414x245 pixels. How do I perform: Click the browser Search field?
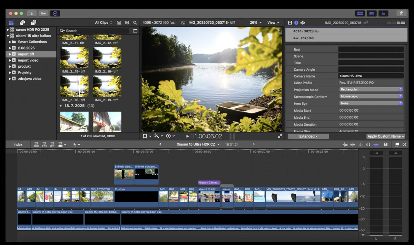point(93,31)
